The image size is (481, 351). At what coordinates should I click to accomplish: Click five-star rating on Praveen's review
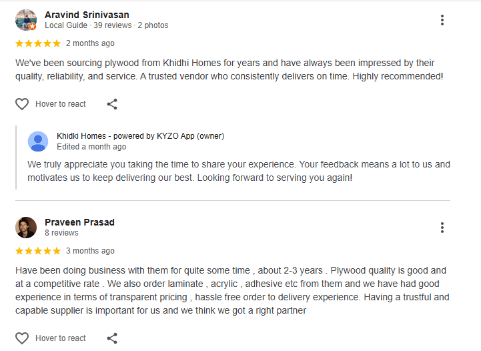pyautogui.click(x=38, y=251)
